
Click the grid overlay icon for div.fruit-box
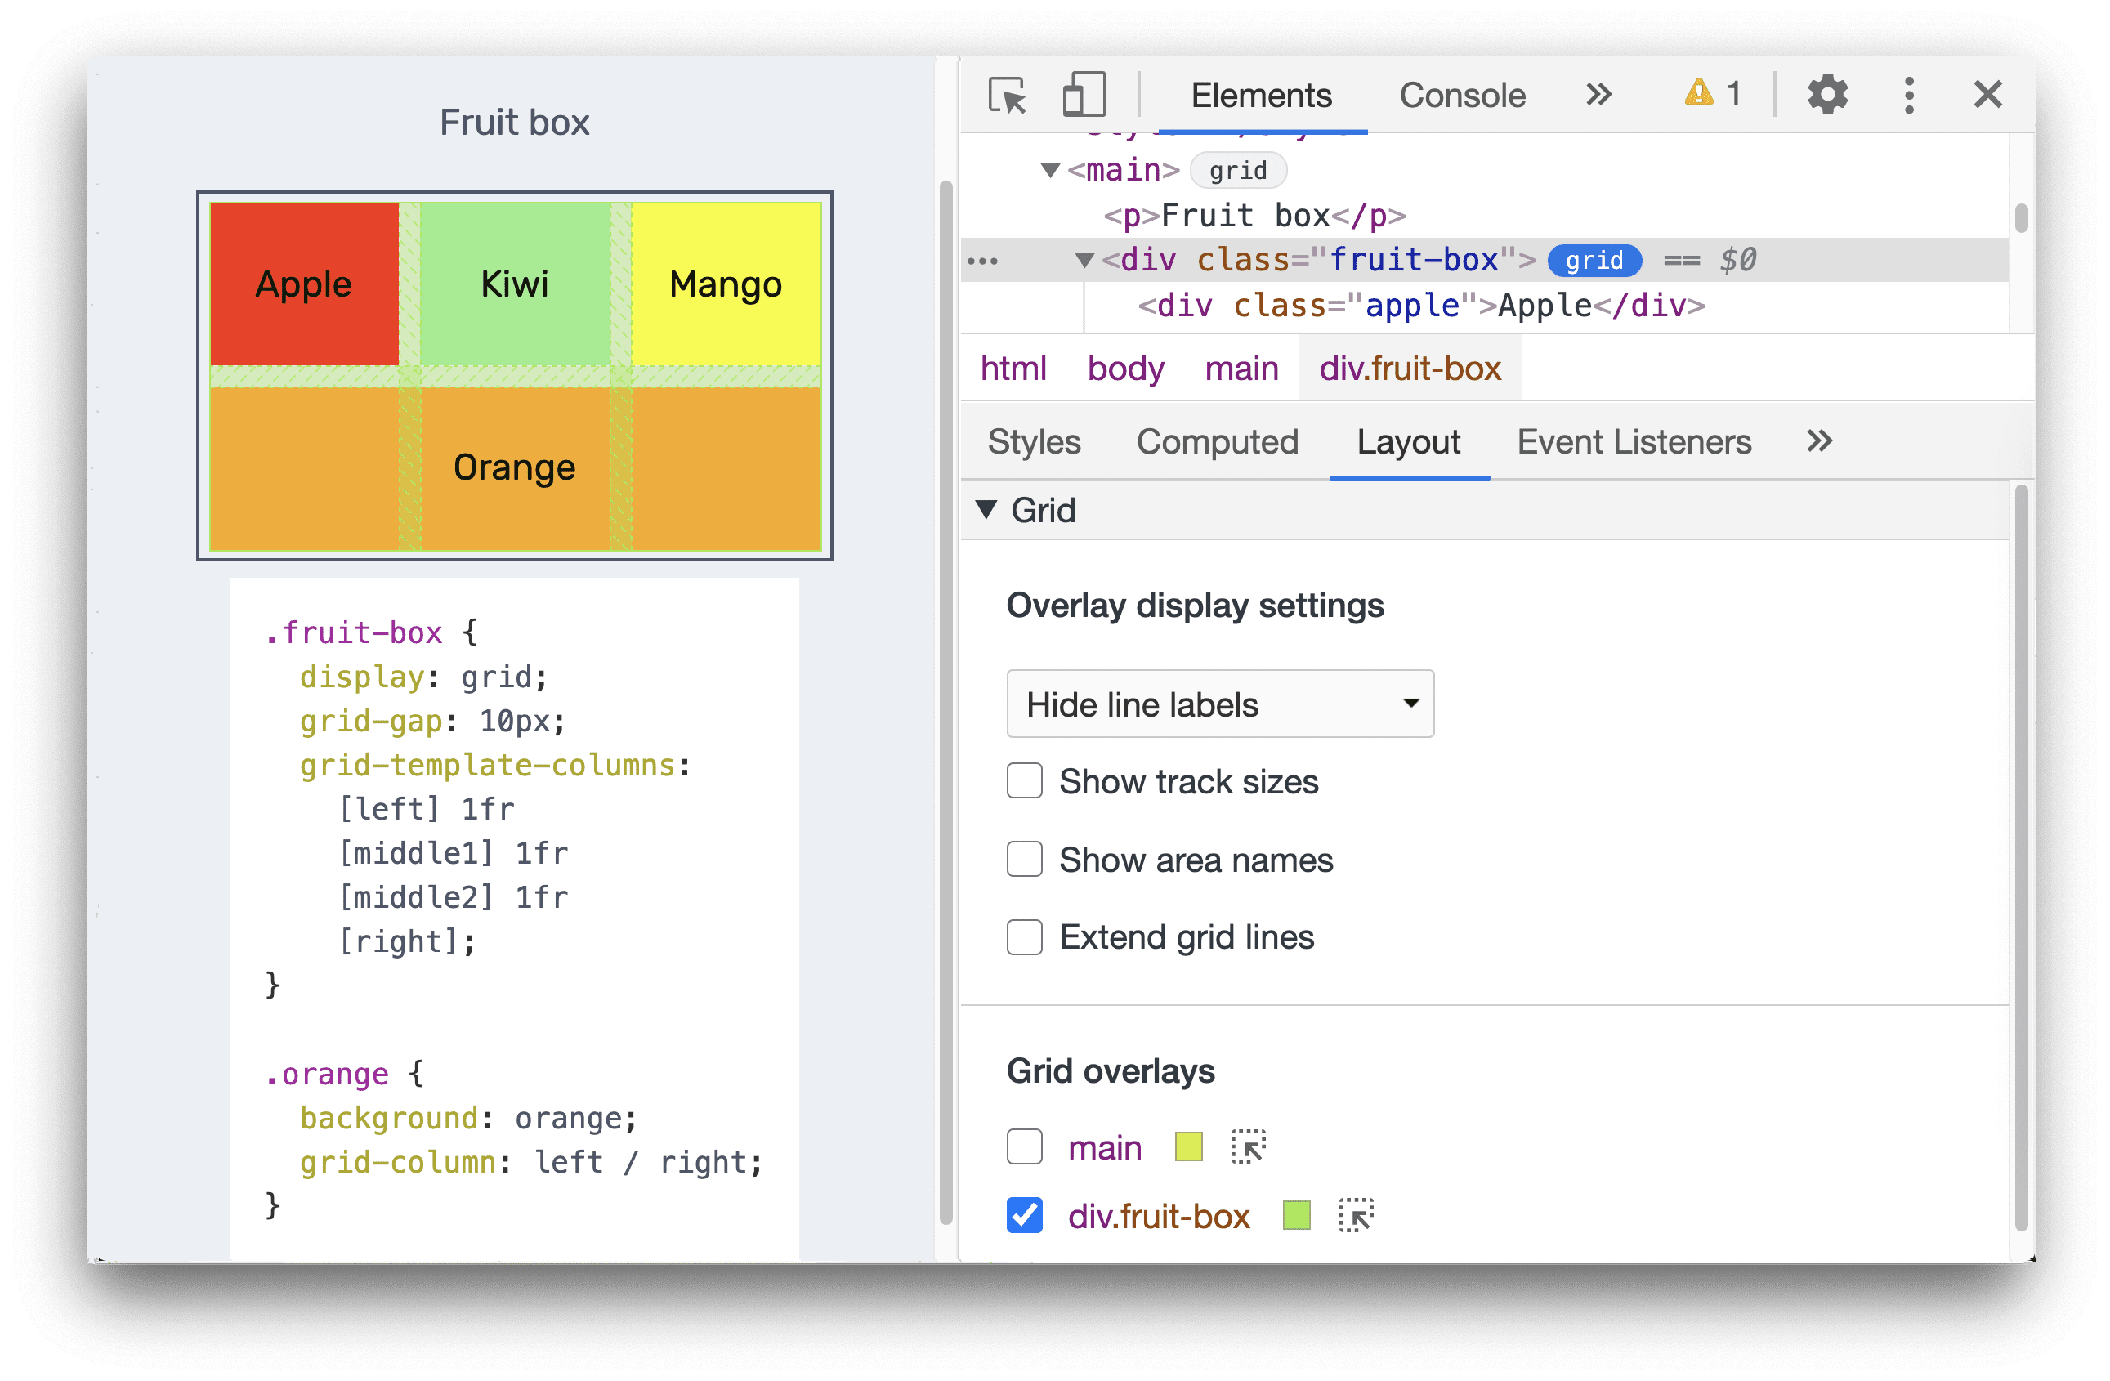1353,1214
